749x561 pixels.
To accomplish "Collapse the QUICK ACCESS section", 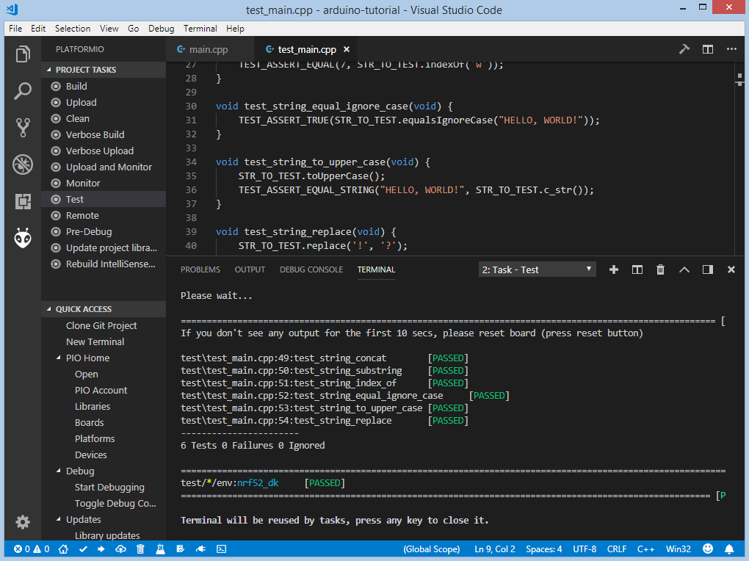I will 104,309.
